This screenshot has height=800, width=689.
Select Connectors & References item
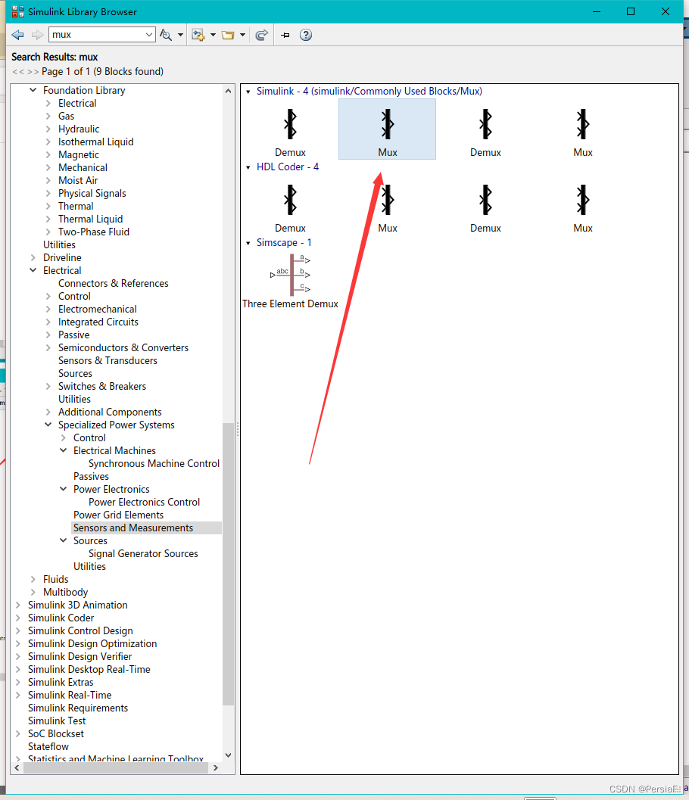click(x=114, y=283)
